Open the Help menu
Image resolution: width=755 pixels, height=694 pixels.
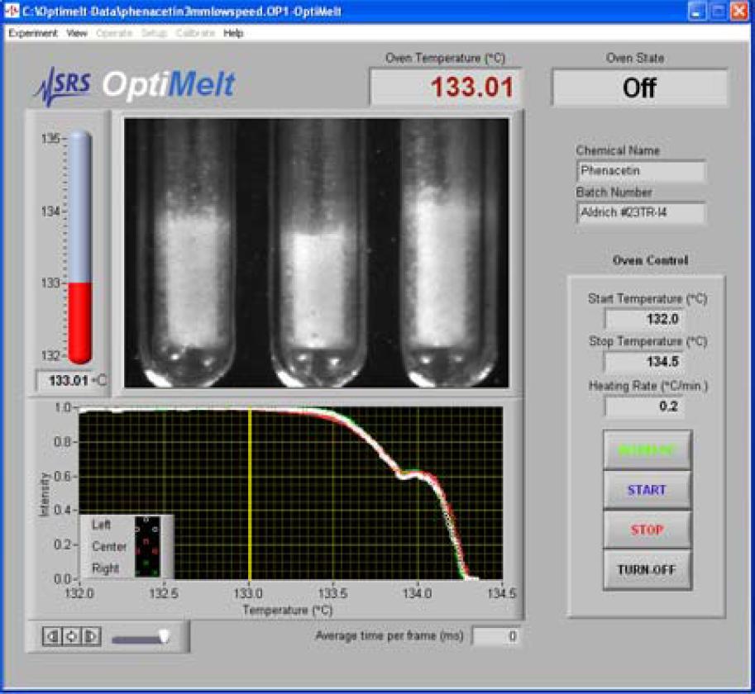click(x=233, y=33)
